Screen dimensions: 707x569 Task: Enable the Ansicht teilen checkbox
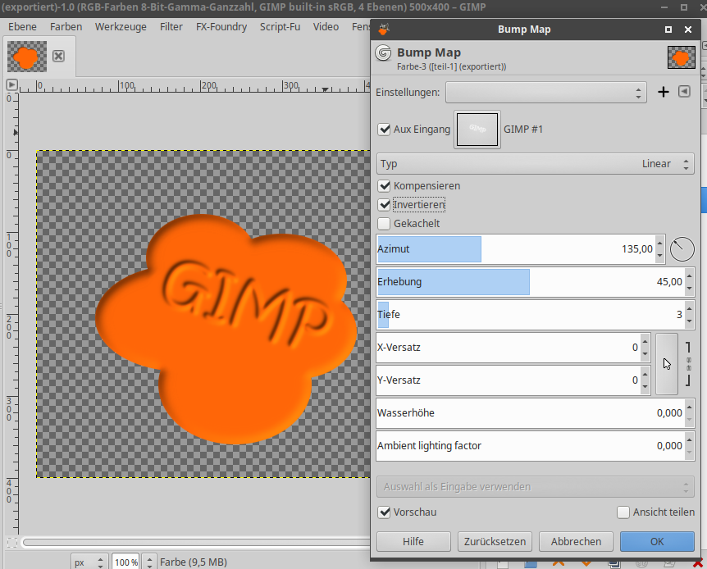[623, 512]
